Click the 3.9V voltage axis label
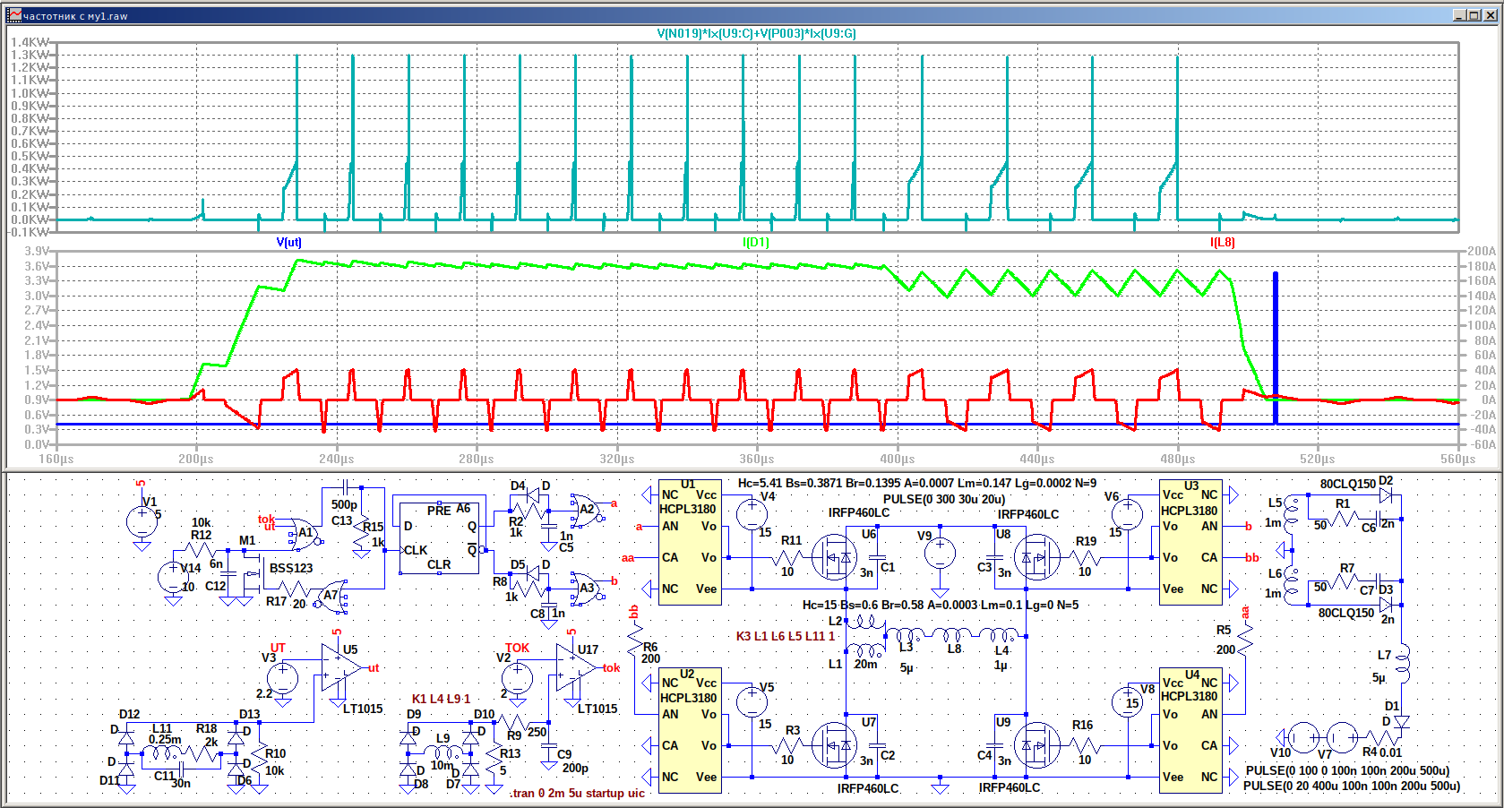Image resolution: width=1504 pixels, height=808 pixels. (37, 251)
